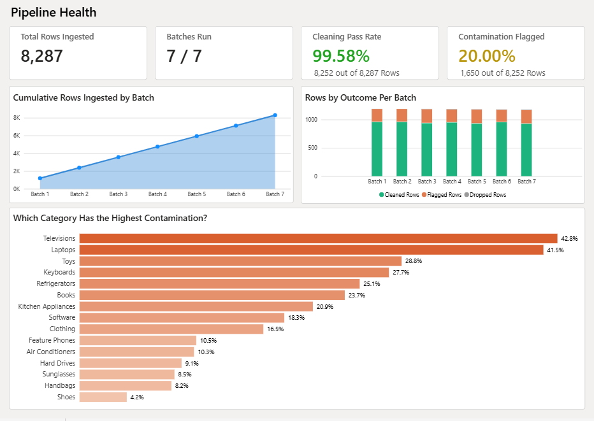594x421 pixels.
Task: Select the Televisions bar at 42.8%
Action: tap(318, 238)
